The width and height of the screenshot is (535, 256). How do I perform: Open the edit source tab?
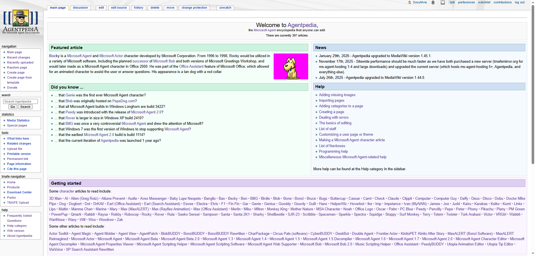119,8
